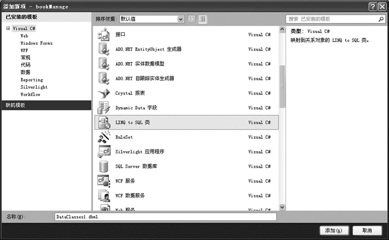Click the 接口 interface template icon
Screen dimensions: 389x240
[x=104, y=35]
